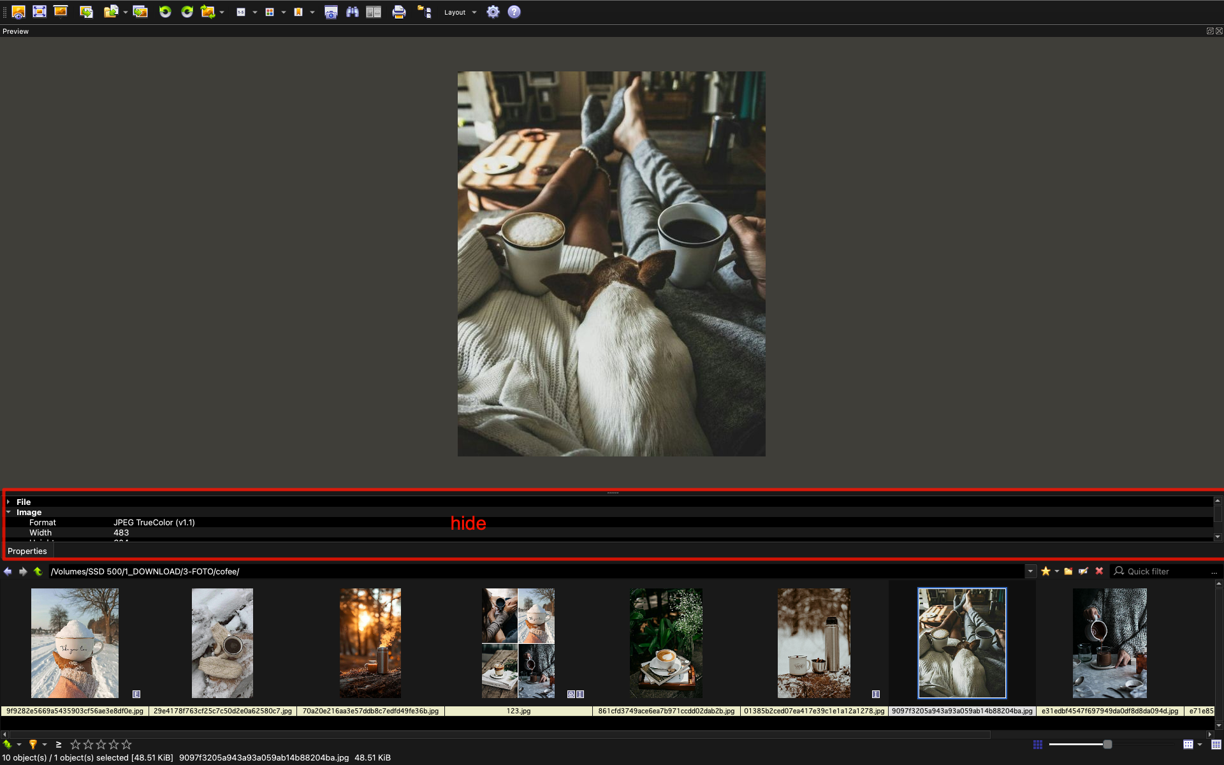1224x765 pixels.
Task: Click the View image toolbar icon
Action: coord(18,12)
